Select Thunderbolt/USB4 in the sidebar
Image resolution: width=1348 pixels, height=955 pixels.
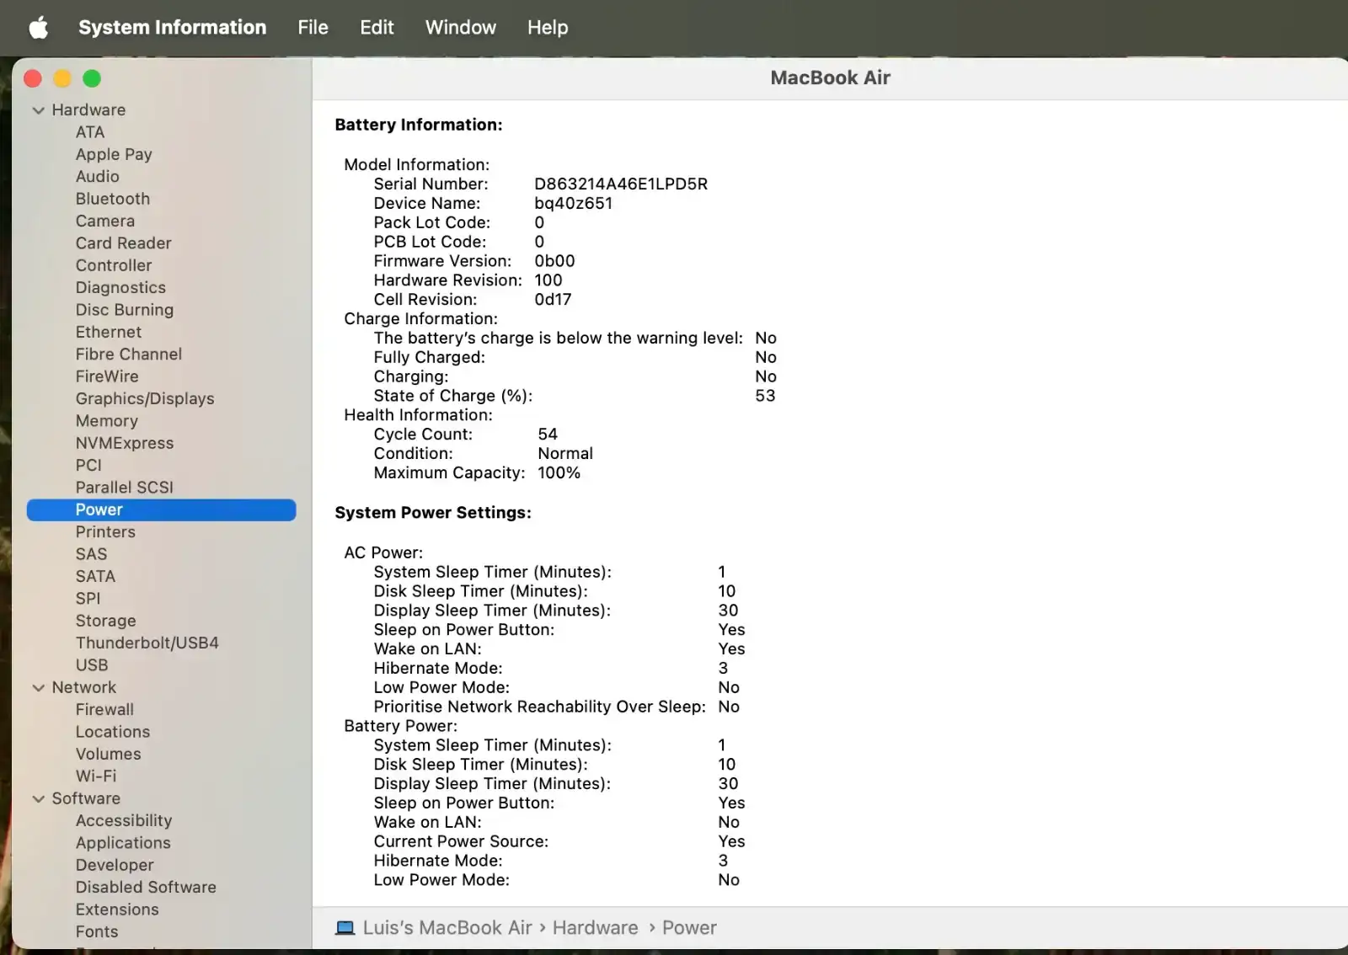coord(147,643)
